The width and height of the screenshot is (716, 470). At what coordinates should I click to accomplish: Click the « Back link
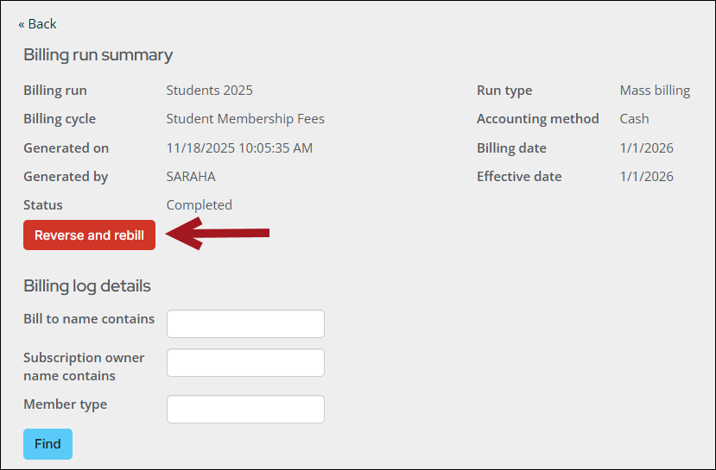tap(37, 24)
